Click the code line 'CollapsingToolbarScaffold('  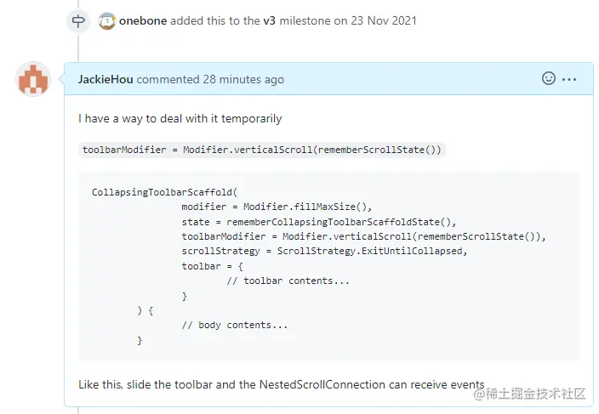pos(165,192)
